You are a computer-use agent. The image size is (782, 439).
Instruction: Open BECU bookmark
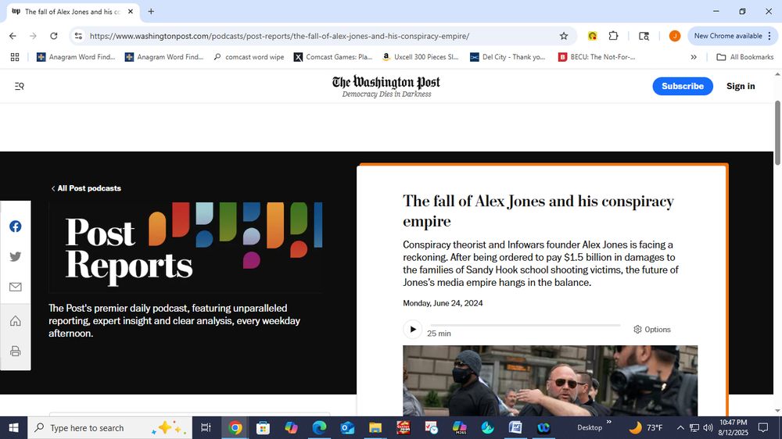597,57
